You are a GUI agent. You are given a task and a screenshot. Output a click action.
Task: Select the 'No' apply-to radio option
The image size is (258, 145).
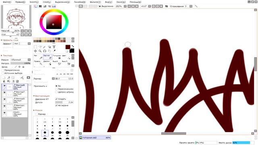pos(56,86)
